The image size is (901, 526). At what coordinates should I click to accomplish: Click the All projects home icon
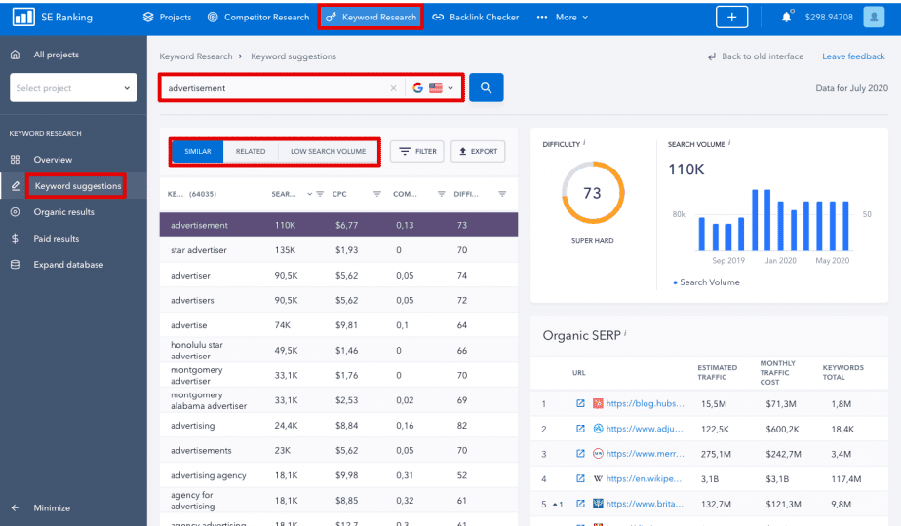tap(15, 55)
